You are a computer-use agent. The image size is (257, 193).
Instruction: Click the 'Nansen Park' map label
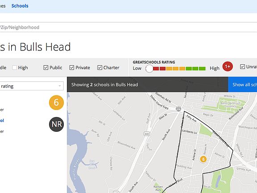pos(158,188)
